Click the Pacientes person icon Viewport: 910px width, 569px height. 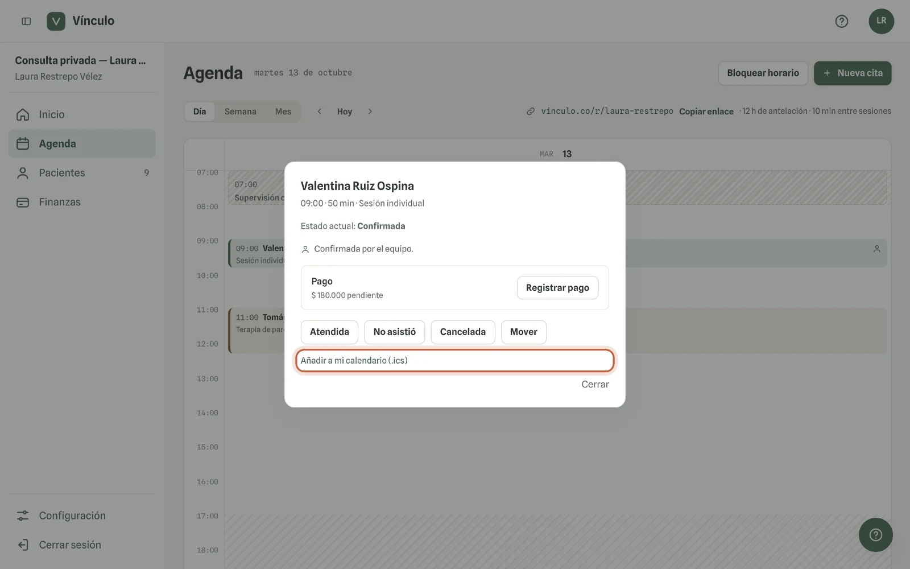pyautogui.click(x=23, y=173)
